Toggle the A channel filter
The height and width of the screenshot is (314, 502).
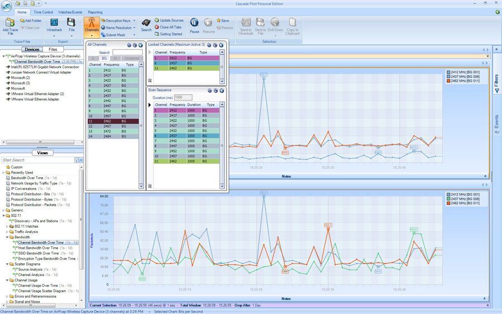click(93, 58)
